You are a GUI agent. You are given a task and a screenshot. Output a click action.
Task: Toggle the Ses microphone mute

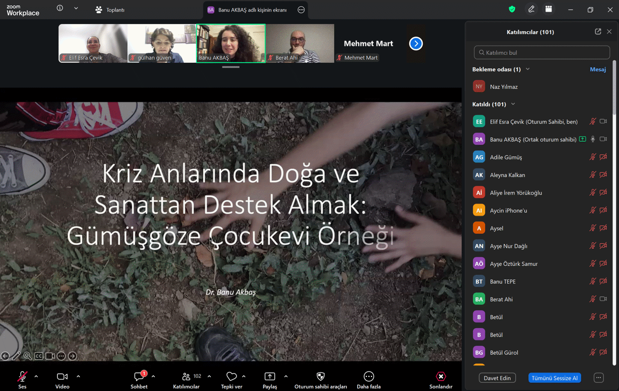tap(22, 377)
